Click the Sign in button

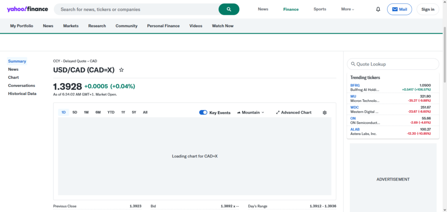click(428, 9)
